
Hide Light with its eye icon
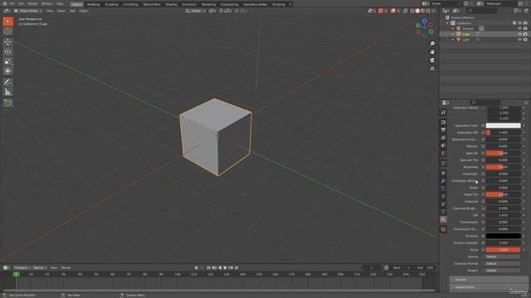click(519, 40)
